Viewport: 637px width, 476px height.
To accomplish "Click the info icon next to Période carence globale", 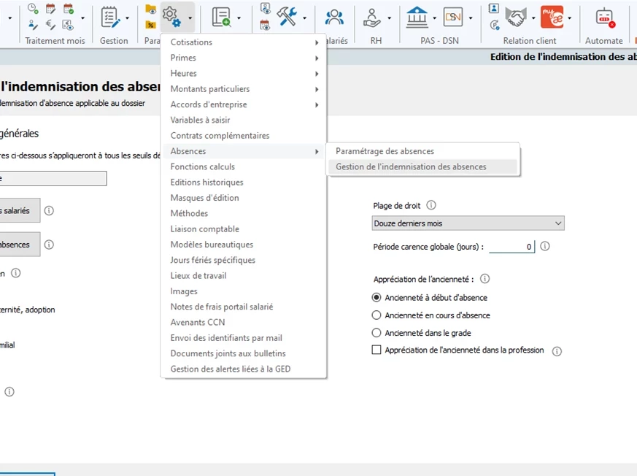I will point(544,247).
